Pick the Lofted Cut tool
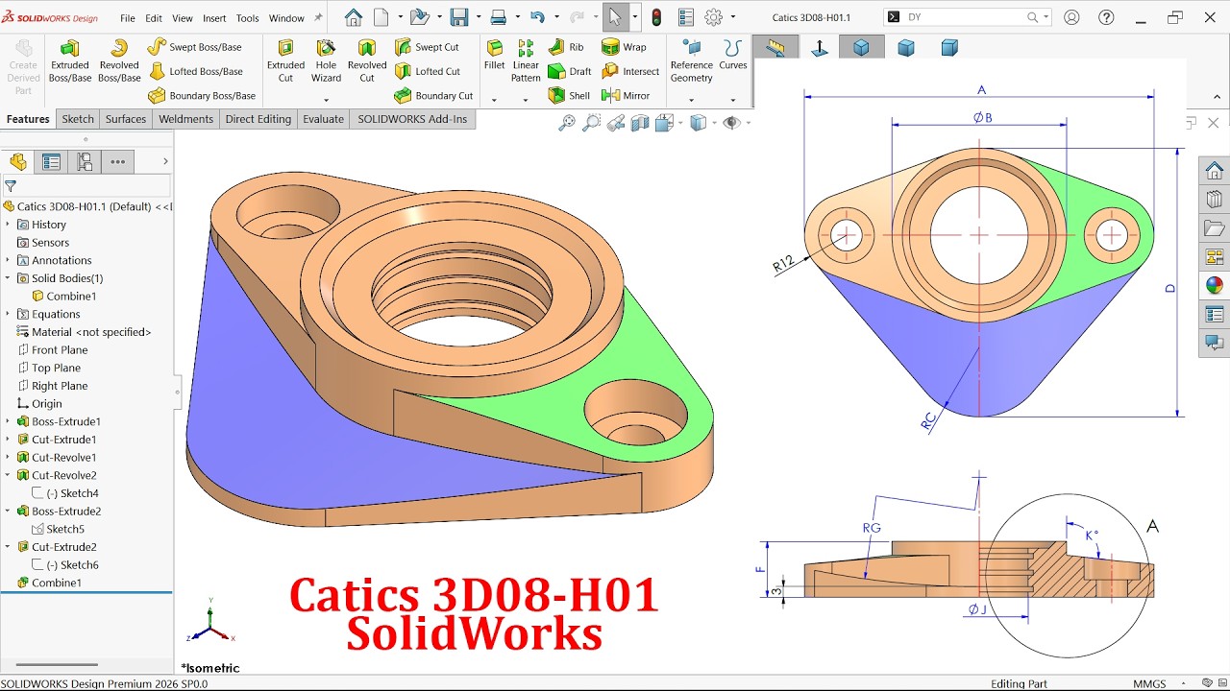The width and height of the screenshot is (1230, 691). [428, 71]
